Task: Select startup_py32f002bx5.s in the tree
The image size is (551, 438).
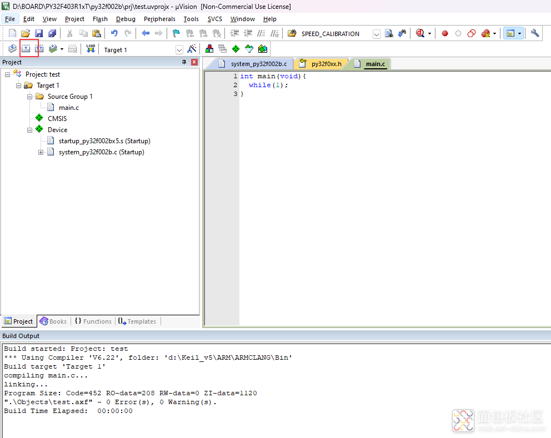Action: [104, 141]
